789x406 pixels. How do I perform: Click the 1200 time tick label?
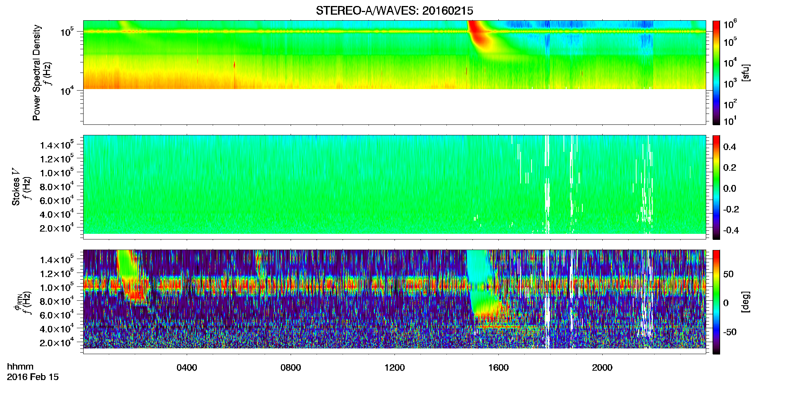[x=394, y=368]
